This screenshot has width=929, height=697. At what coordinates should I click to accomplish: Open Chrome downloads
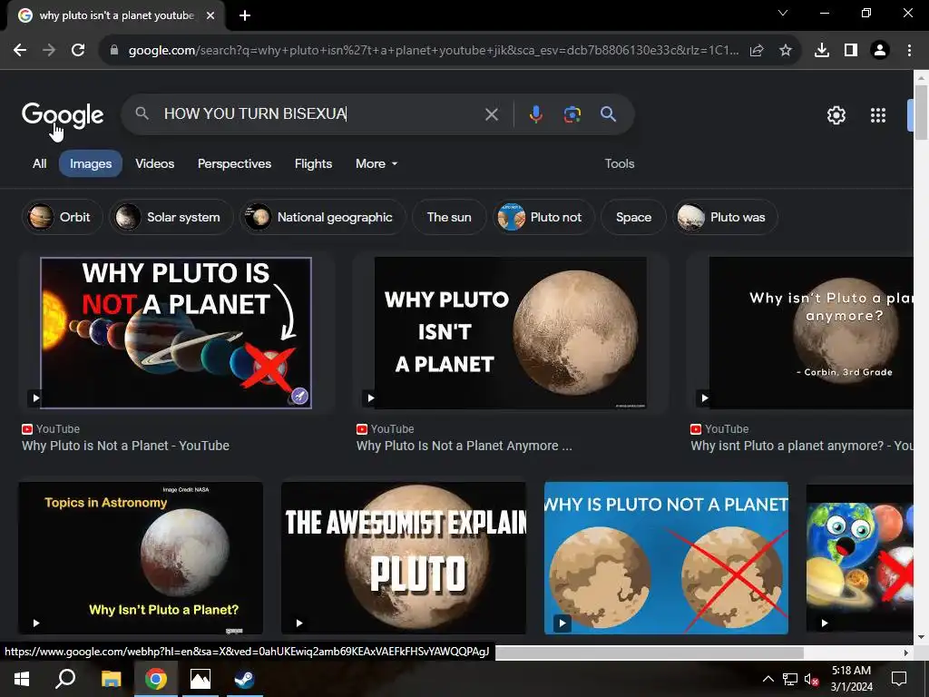pos(821,51)
